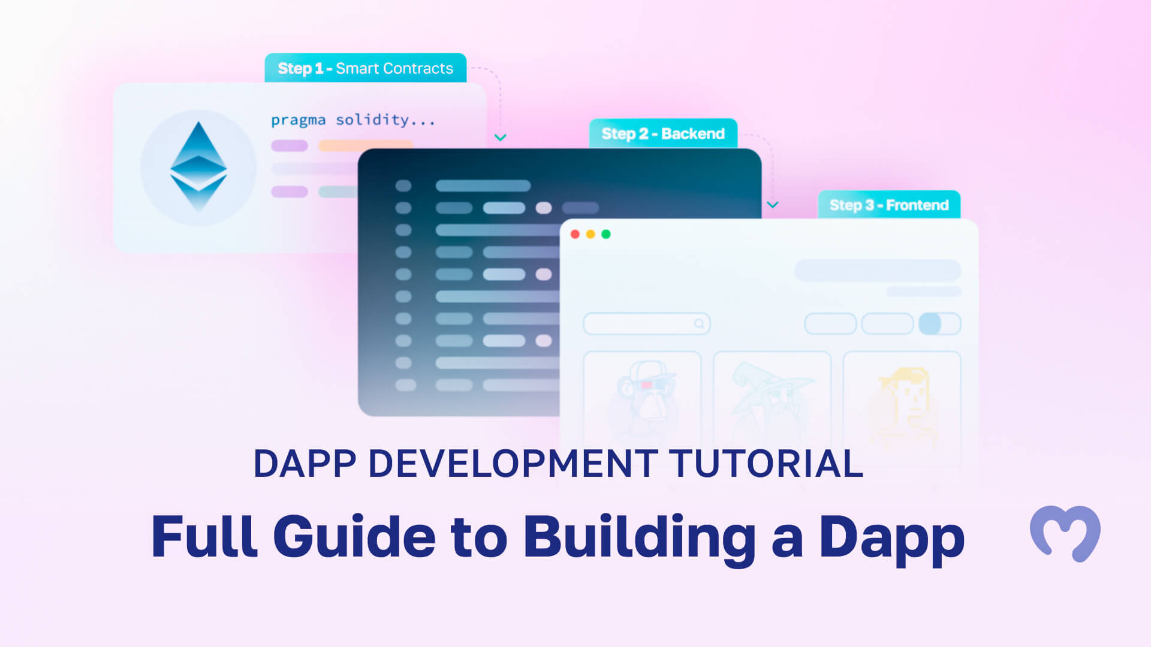Switch to the Step 2 - Backend tab
The image size is (1151, 647).
point(662,133)
